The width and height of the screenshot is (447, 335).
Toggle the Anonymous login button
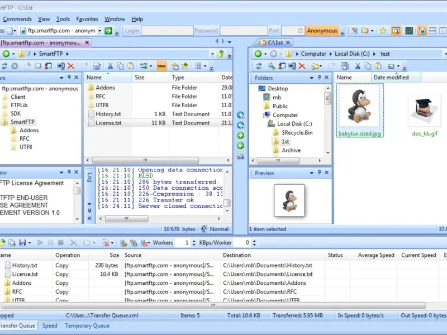click(322, 31)
